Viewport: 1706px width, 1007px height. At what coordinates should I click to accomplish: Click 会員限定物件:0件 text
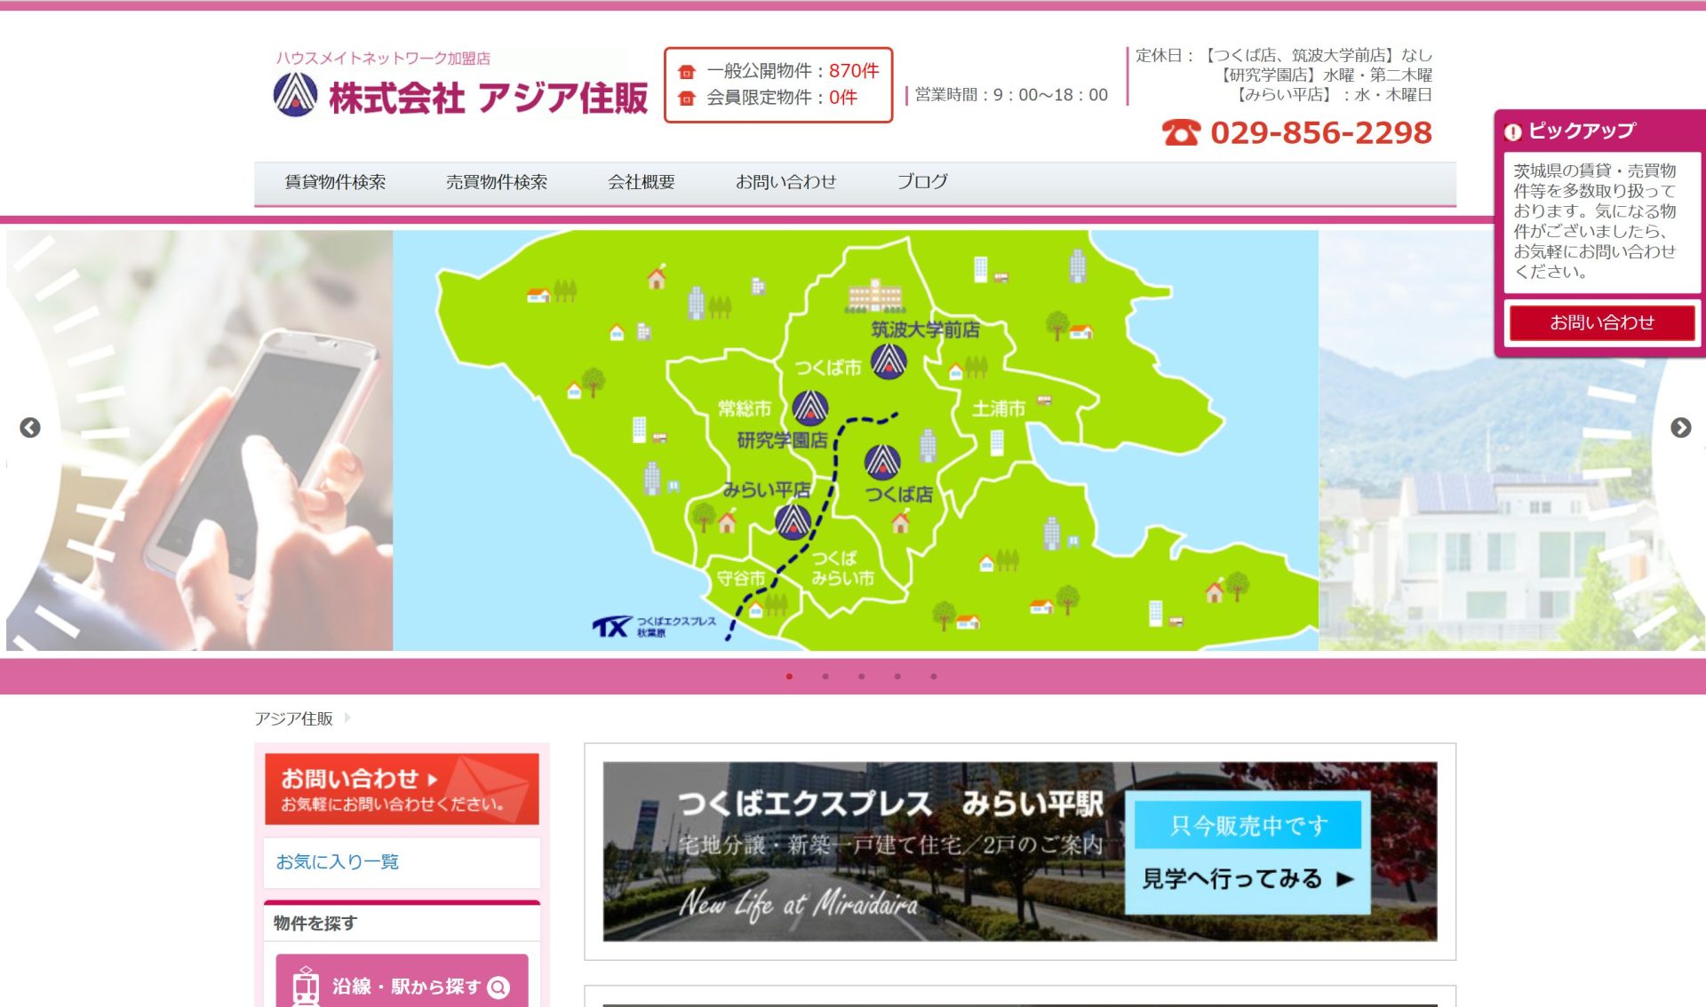point(782,98)
